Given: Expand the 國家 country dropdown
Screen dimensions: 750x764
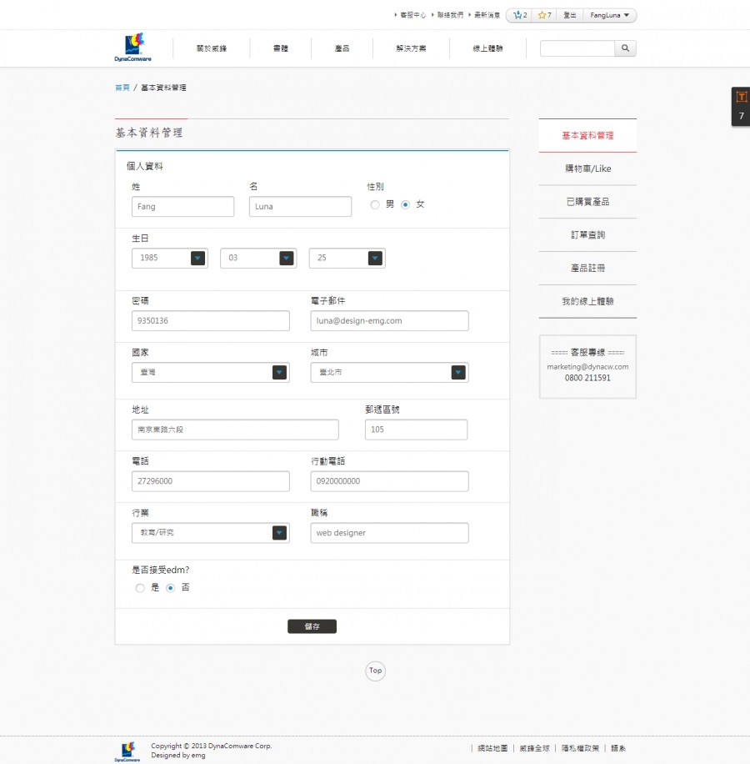Looking at the screenshot, I should (279, 373).
